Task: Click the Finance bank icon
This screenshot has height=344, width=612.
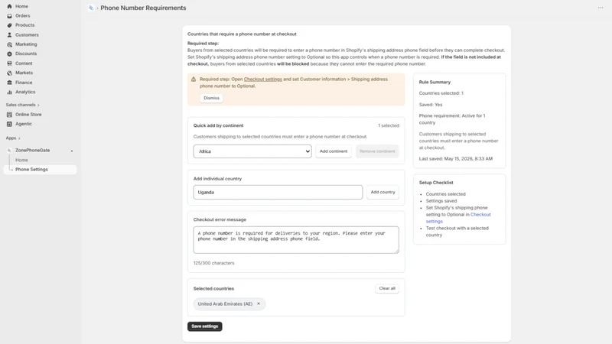Action: (x=9, y=83)
